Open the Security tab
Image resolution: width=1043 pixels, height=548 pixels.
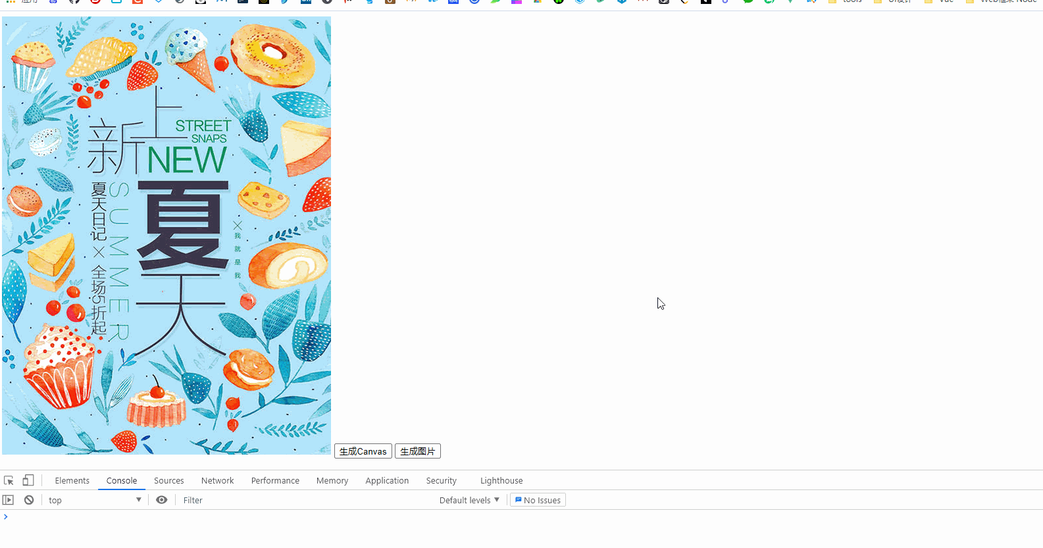(x=442, y=481)
